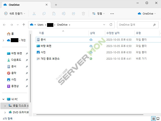The width and height of the screenshot is (161, 121).
Task: Expand hidden path with double chevron
Action: 35,25
